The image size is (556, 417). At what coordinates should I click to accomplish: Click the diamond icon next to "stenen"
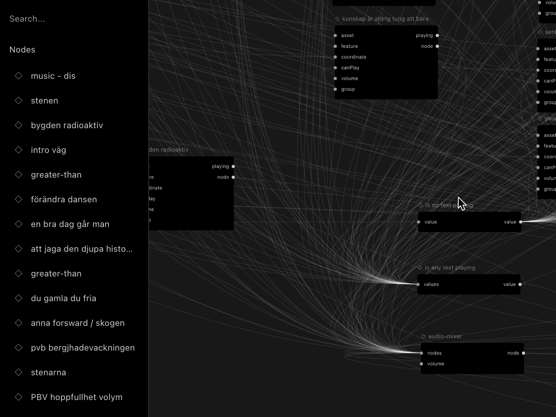click(x=19, y=100)
